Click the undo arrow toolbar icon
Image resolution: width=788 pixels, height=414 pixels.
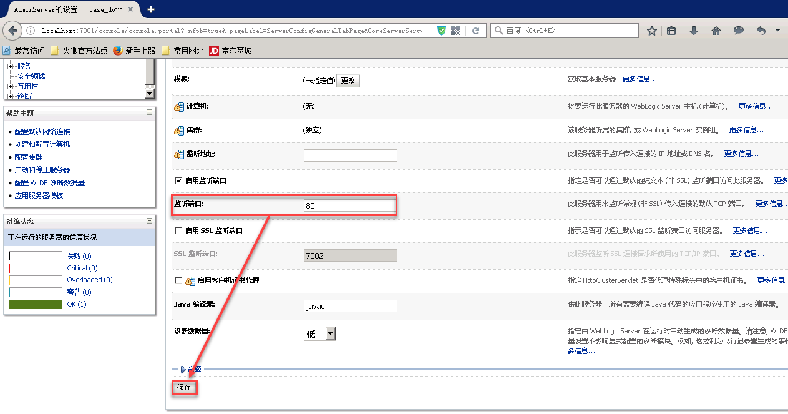pyautogui.click(x=761, y=31)
